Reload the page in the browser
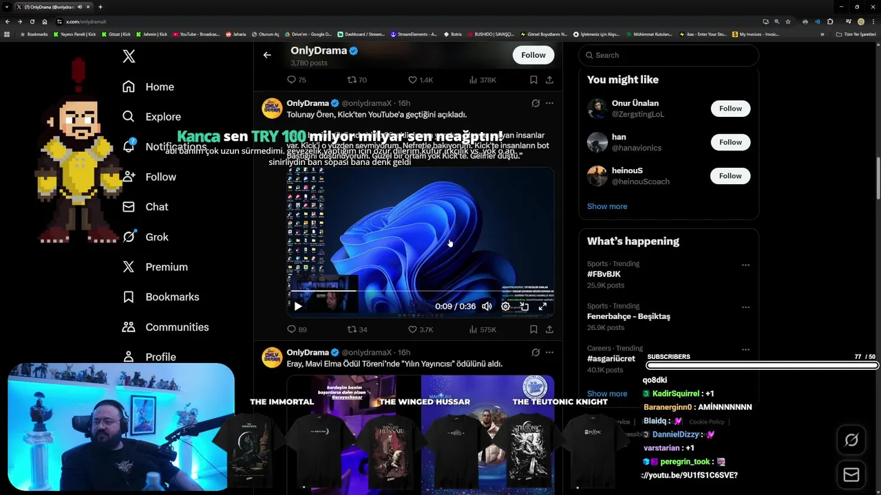The height and width of the screenshot is (495, 881). (32, 21)
